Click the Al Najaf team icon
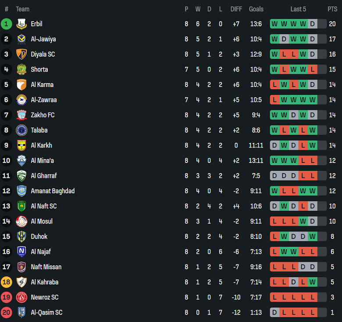Screen dimensions: 342x322 click(x=21, y=252)
